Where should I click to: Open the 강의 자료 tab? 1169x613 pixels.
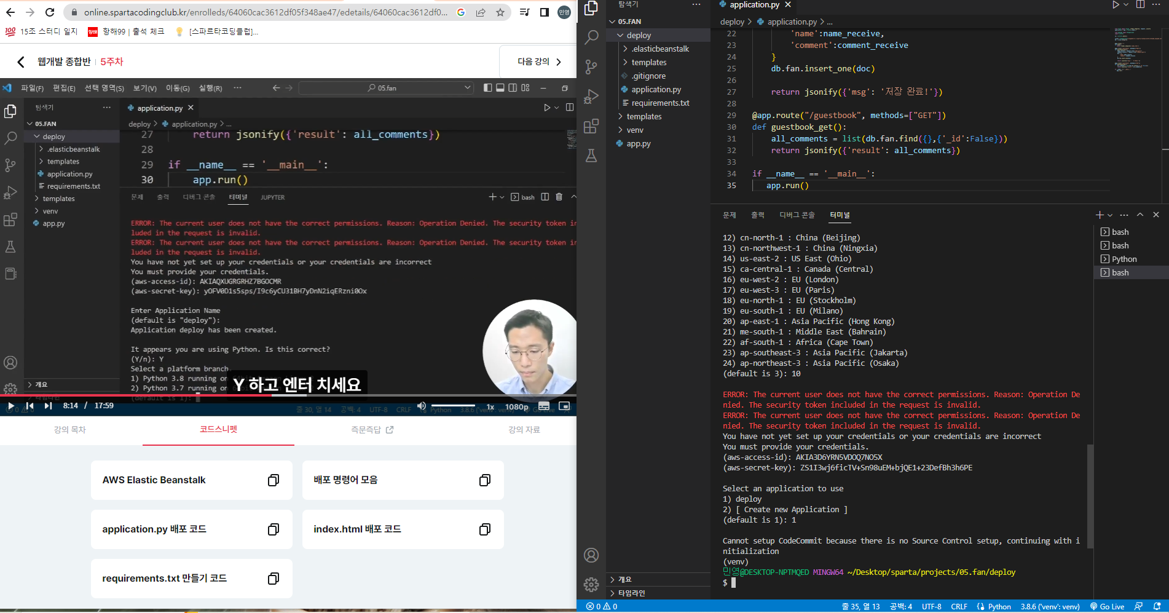coord(524,430)
